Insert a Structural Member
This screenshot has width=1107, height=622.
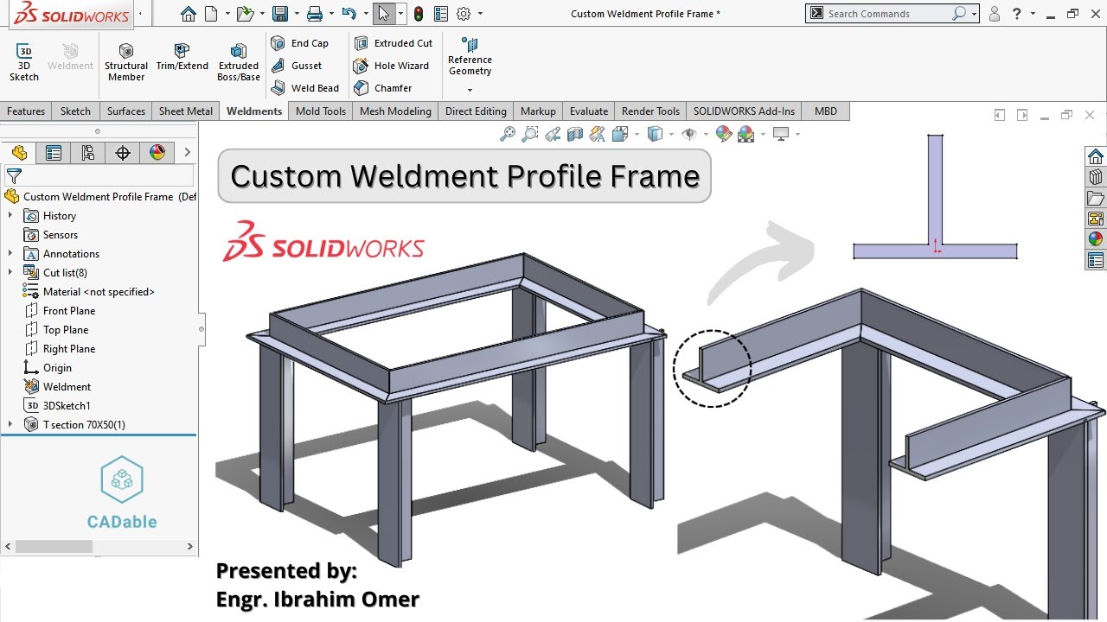coord(126,61)
